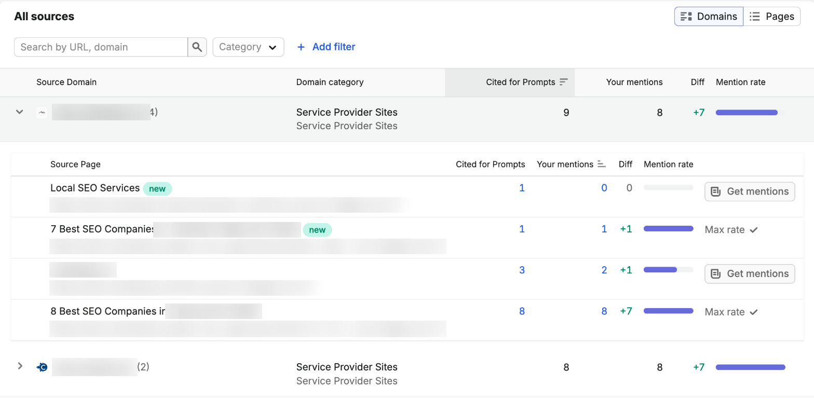Image resolution: width=814 pixels, height=400 pixels.
Task: Open the Category filter dropdown
Action: 248,47
